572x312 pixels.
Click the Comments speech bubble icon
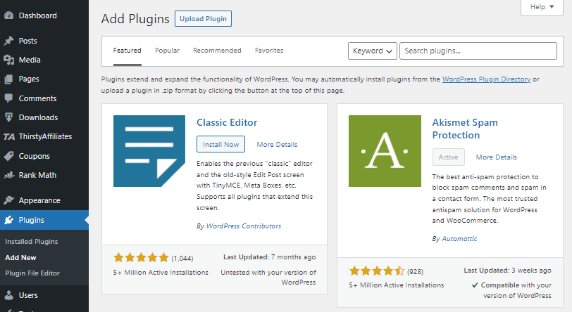pos(8,98)
